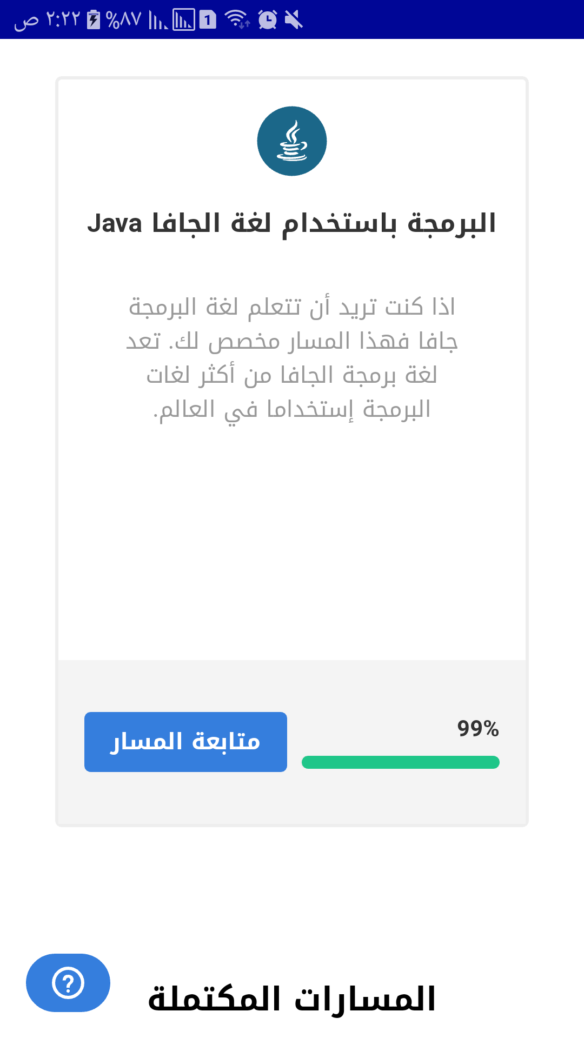Tap the SIM 1 card indicator icon

(208, 20)
